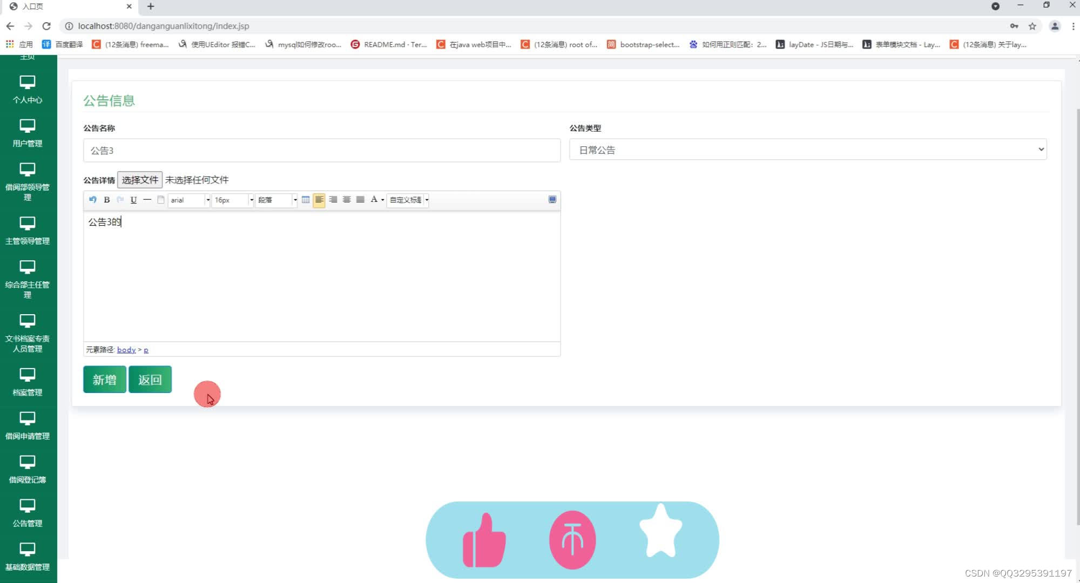This screenshot has width=1080, height=583.
Task: Bookmark this page with star icon
Action: pyautogui.click(x=1032, y=26)
